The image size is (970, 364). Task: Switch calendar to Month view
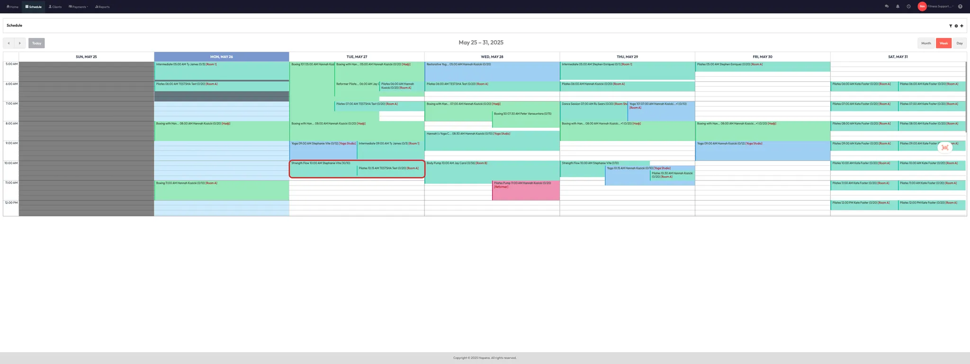[926, 43]
